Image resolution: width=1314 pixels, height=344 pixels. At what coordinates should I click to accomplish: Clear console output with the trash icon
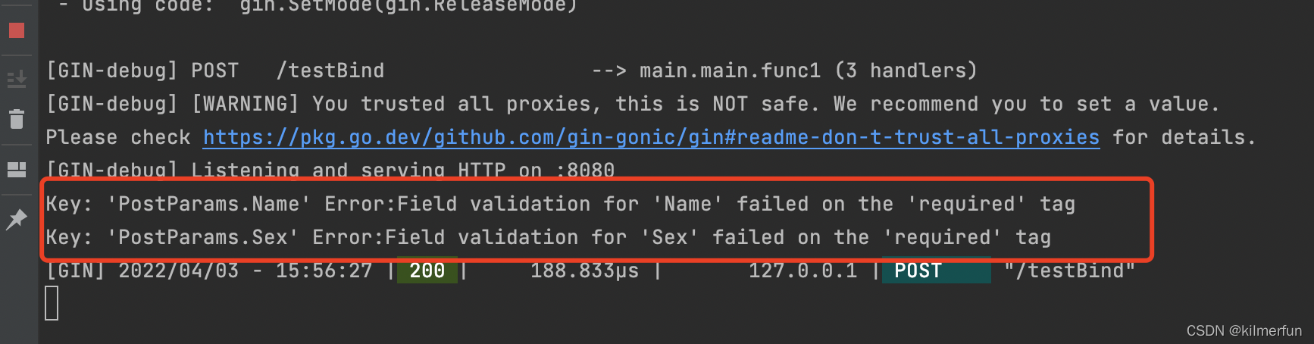tap(17, 119)
